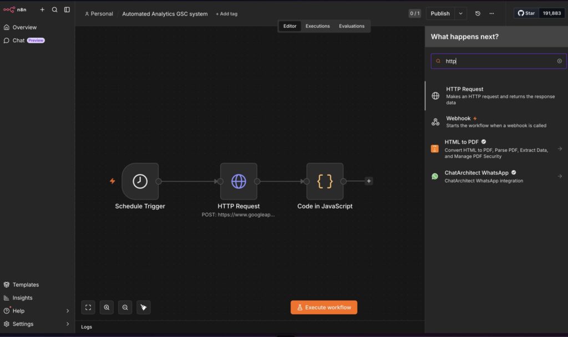Open the Logs panel
The image size is (568, 337).
point(87,327)
